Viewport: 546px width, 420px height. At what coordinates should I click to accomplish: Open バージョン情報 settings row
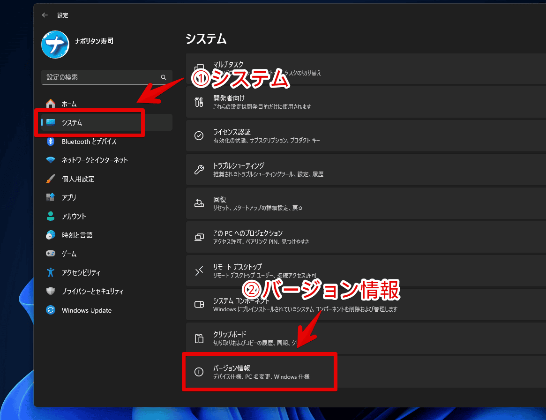[366, 372]
